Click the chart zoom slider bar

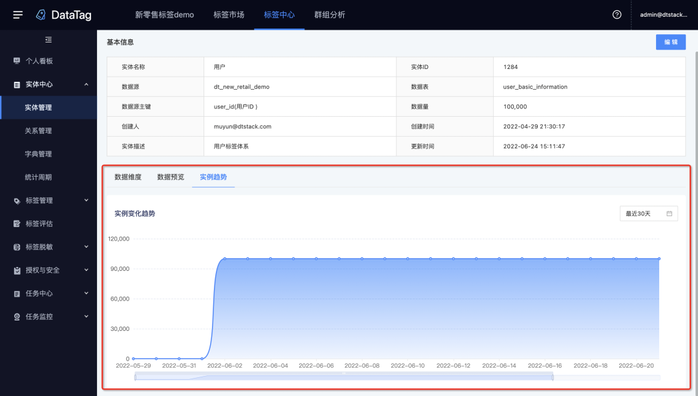pos(344,377)
